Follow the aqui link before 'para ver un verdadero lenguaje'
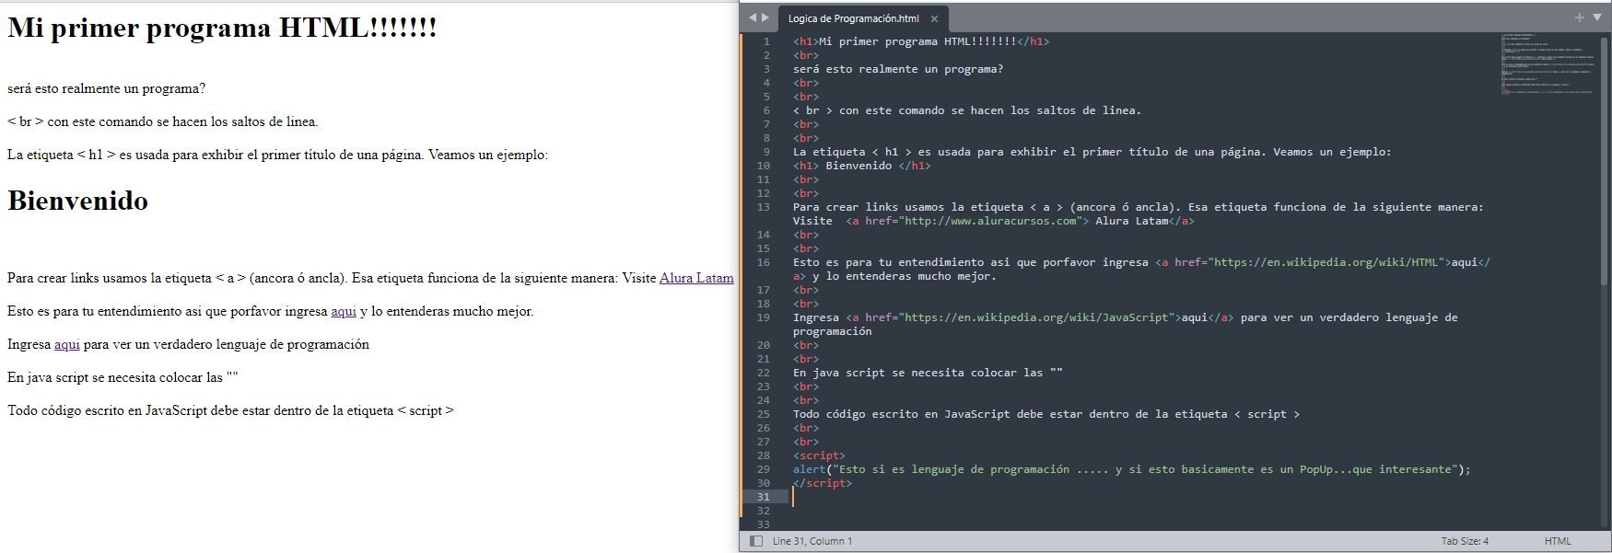1612x553 pixels. (x=67, y=344)
